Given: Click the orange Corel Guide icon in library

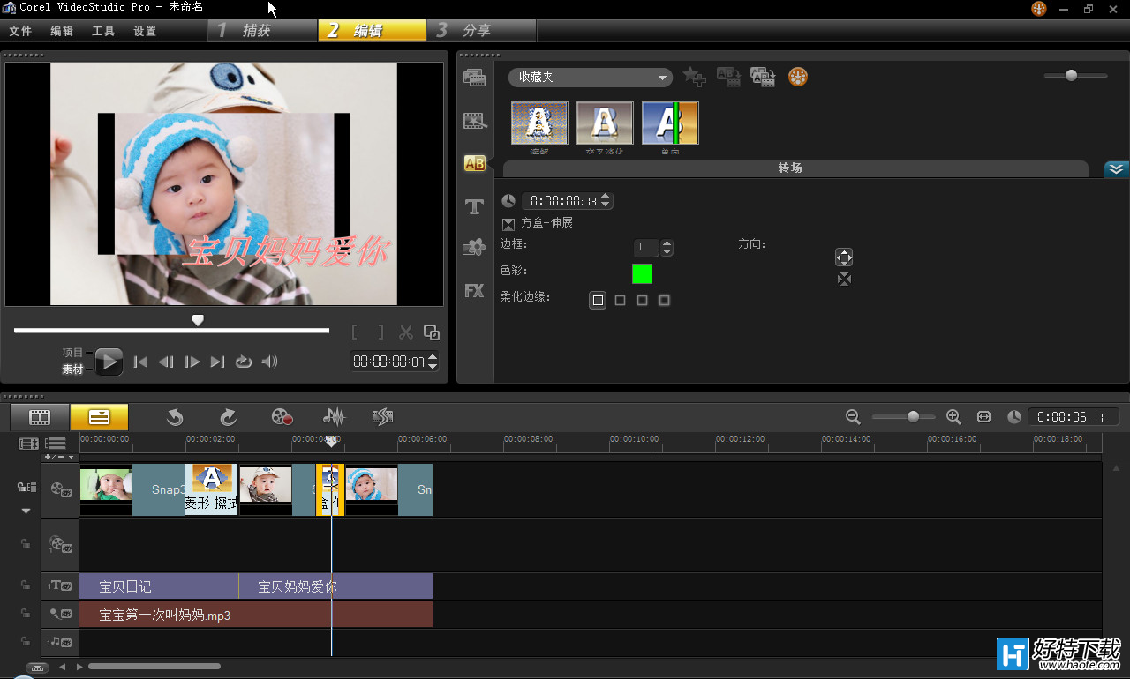Looking at the screenshot, I should [x=798, y=78].
